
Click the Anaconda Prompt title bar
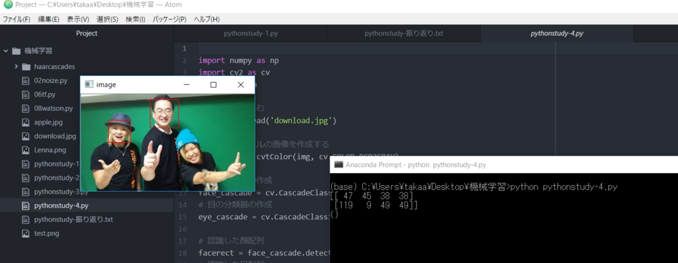click(x=504, y=165)
